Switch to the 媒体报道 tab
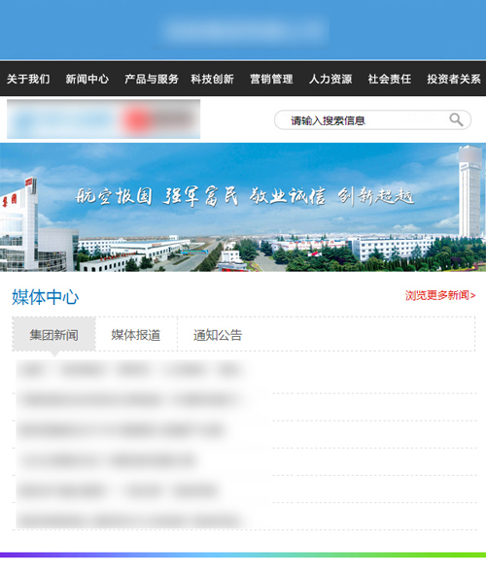The image size is (486, 569). [136, 334]
